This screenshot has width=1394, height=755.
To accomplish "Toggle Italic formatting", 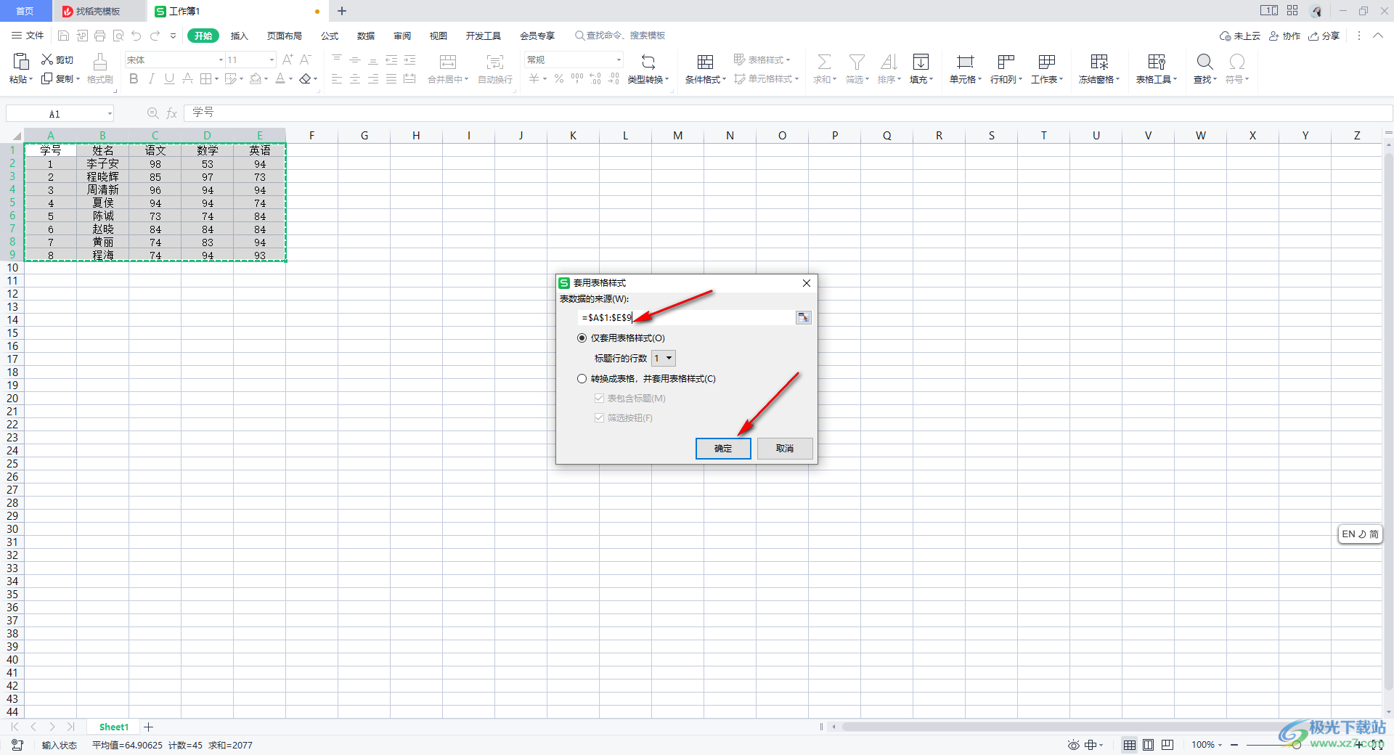I will [x=151, y=79].
